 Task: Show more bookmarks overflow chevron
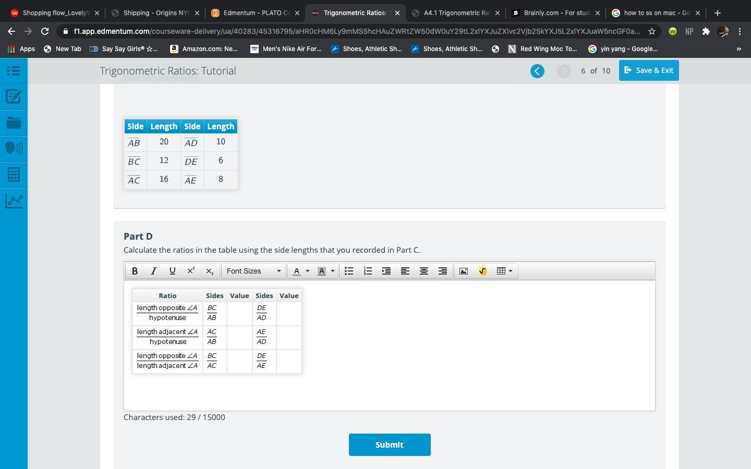click(738, 49)
